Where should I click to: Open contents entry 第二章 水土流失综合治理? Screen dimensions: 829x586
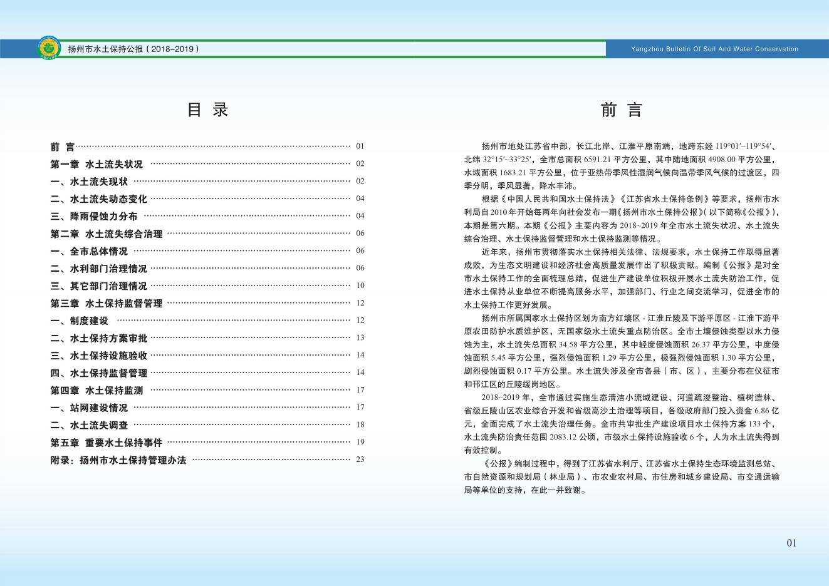click(207, 234)
